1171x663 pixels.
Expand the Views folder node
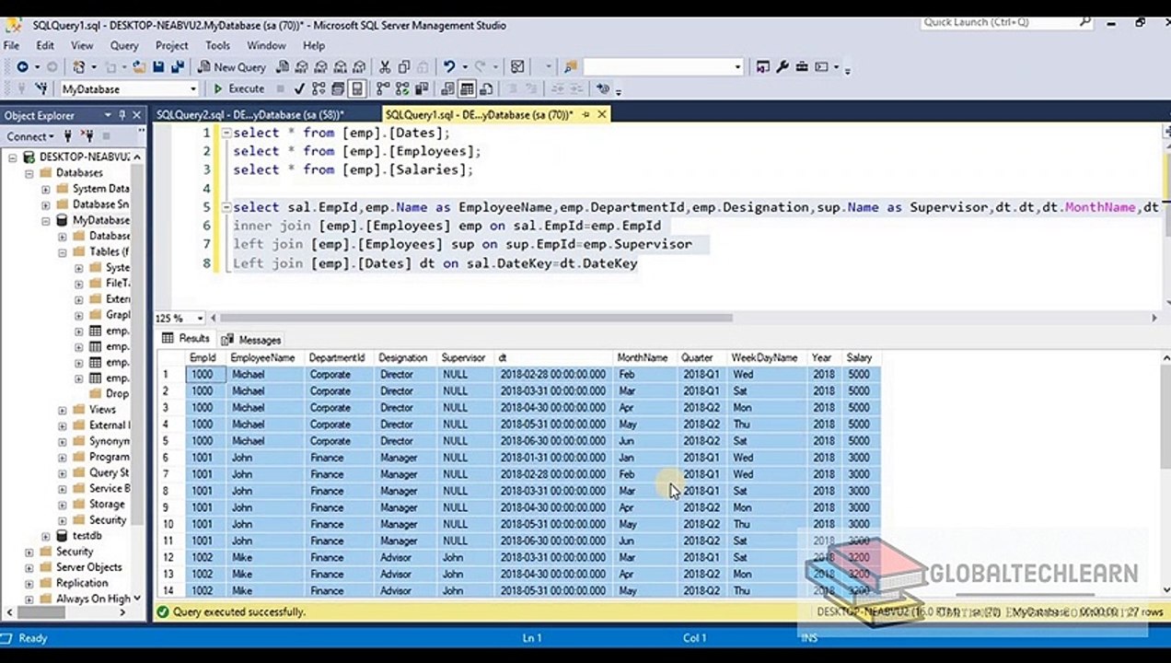coord(62,410)
